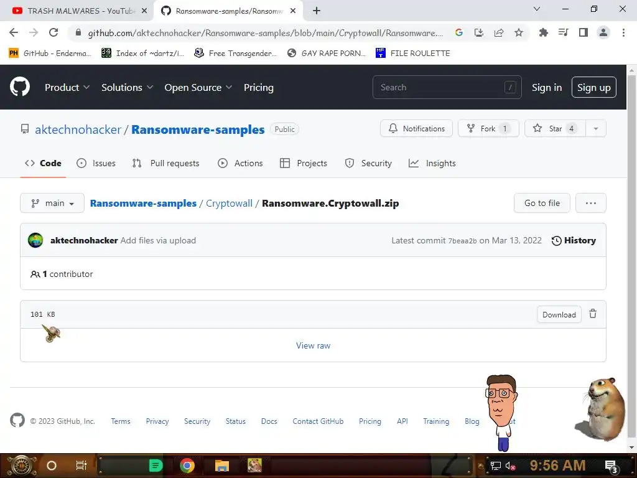Image resolution: width=637 pixels, height=478 pixels.
Task: Open the green notes app on taskbar
Action: click(x=156, y=466)
